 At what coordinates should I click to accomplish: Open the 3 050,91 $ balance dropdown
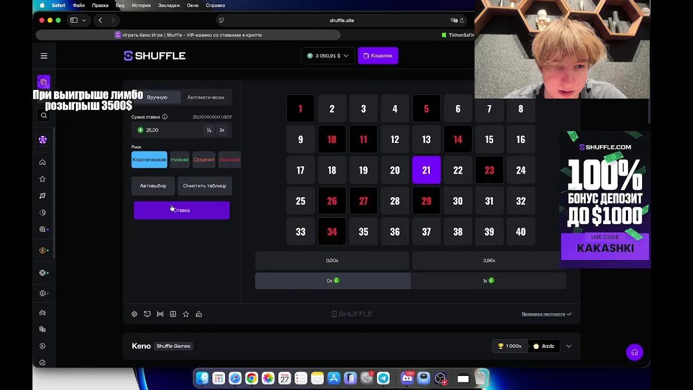coord(328,56)
